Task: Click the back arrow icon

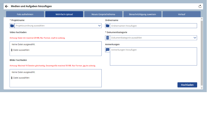Action: [7, 6]
